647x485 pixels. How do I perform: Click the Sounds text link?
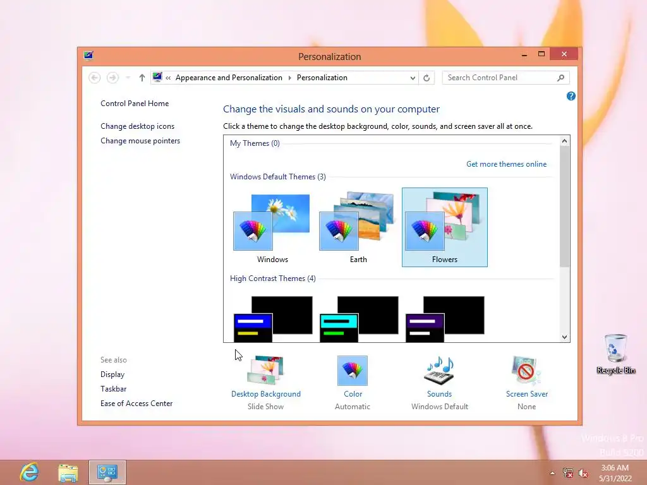click(440, 394)
